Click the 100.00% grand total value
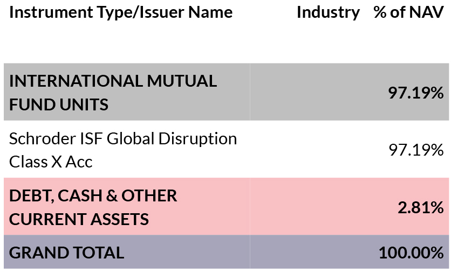451x273 pixels. tap(411, 253)
